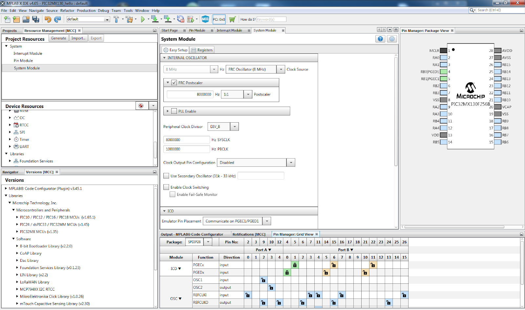The width and height of the screenshot is (525, 310).
Task: Open Clock Output Pin Configuration dropdown
Action: (x=291, y=163)
